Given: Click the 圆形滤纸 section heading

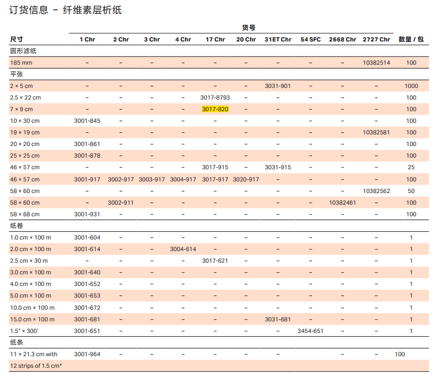Looking at the screenshot, I should tap(23, 51).
